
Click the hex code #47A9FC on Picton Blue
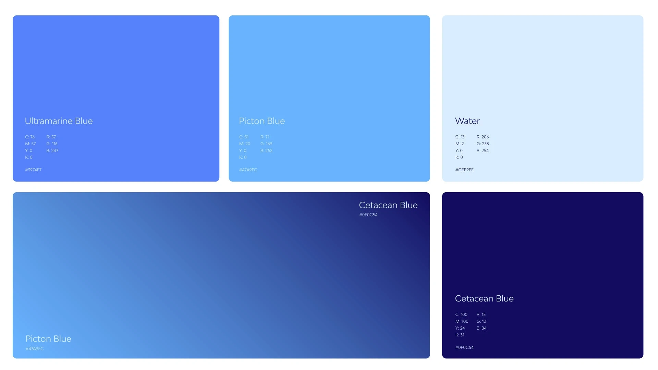click(248, 170)
